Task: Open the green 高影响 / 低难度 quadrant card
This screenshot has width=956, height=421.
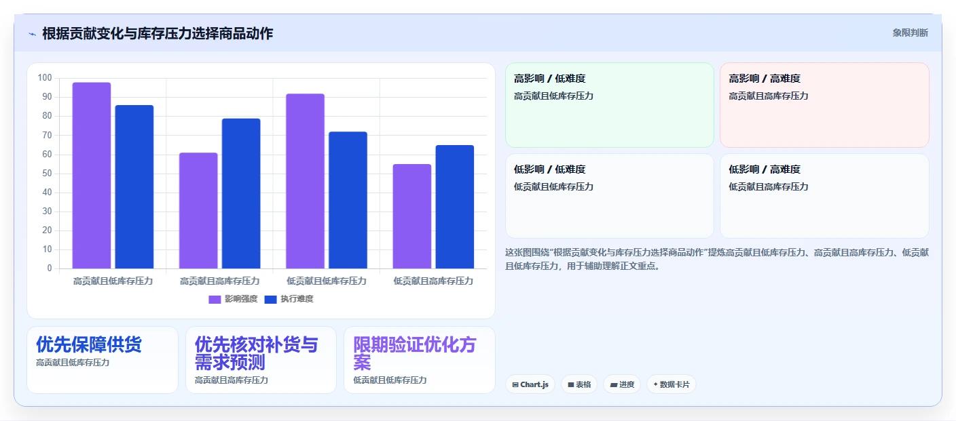Action: [610, 105]
